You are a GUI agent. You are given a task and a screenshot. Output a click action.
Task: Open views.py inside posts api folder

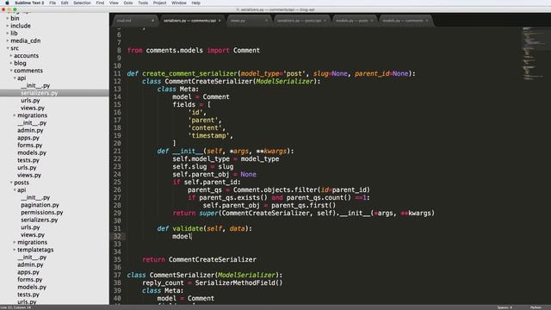coord(33,235)
